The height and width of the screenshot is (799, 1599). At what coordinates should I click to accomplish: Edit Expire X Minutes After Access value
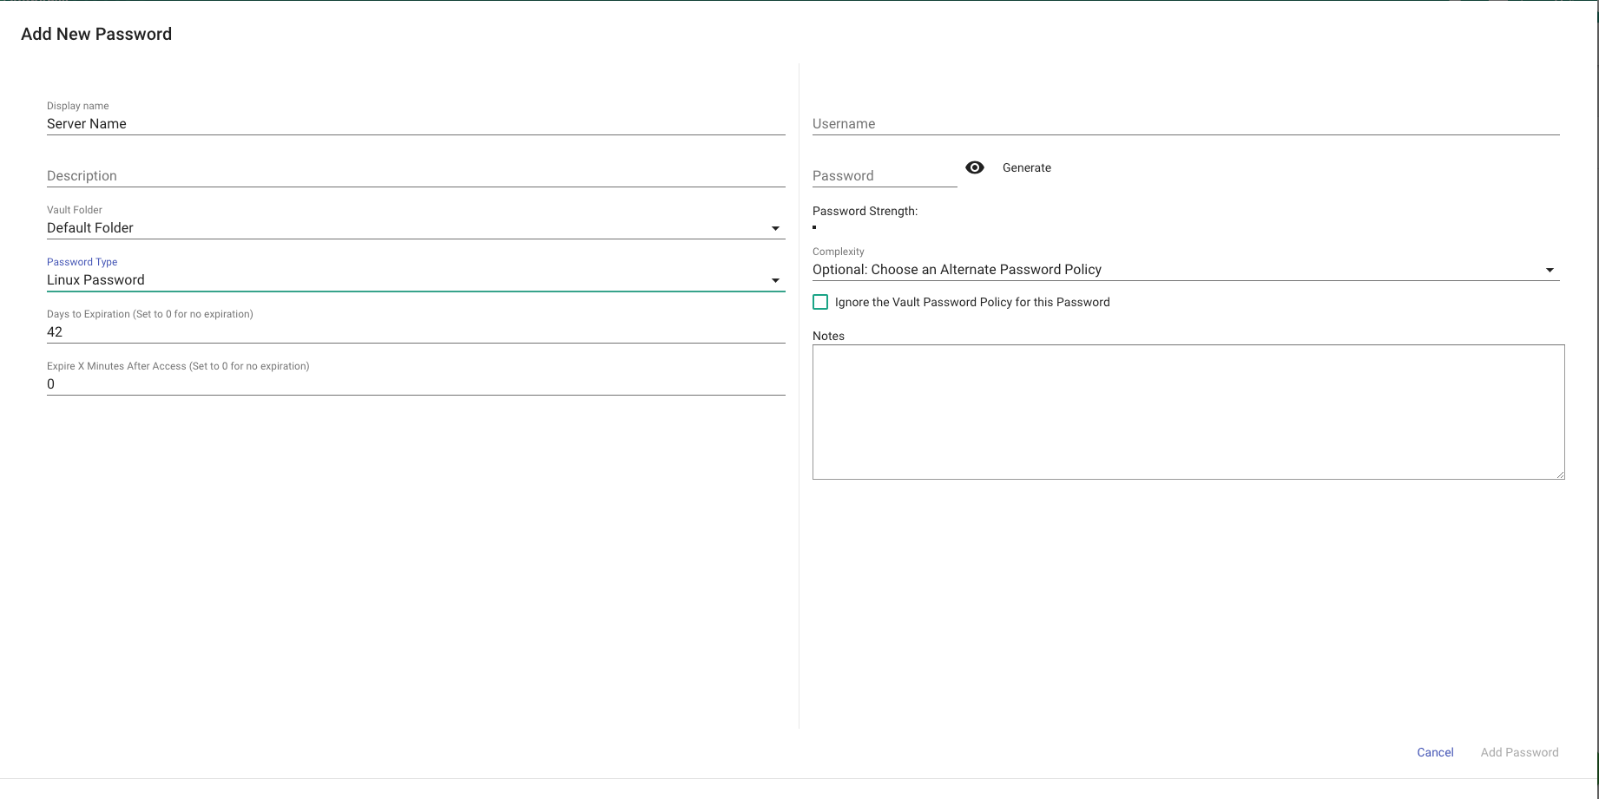416,384
